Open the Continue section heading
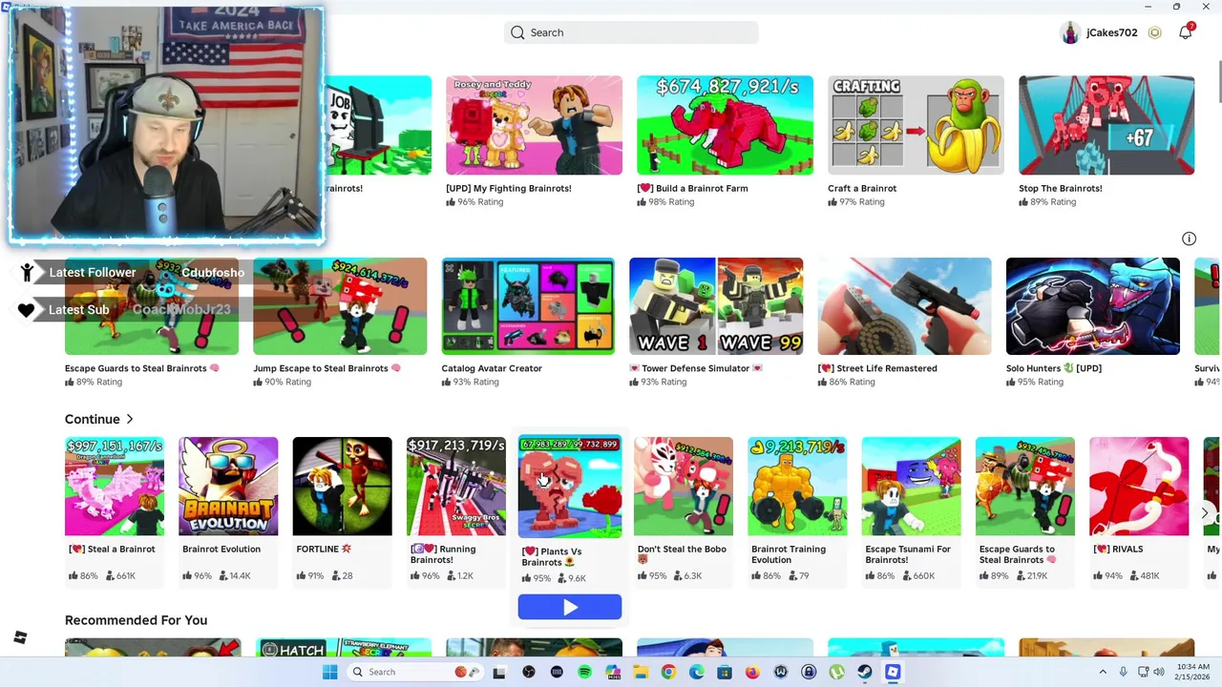The image size is (1222, 687). tap(93, 419)
